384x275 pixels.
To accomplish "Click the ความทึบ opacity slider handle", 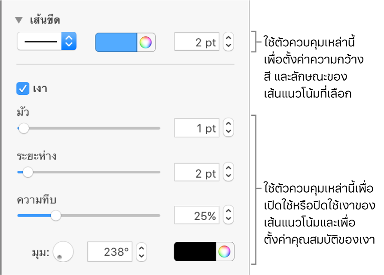I will 55,216.
